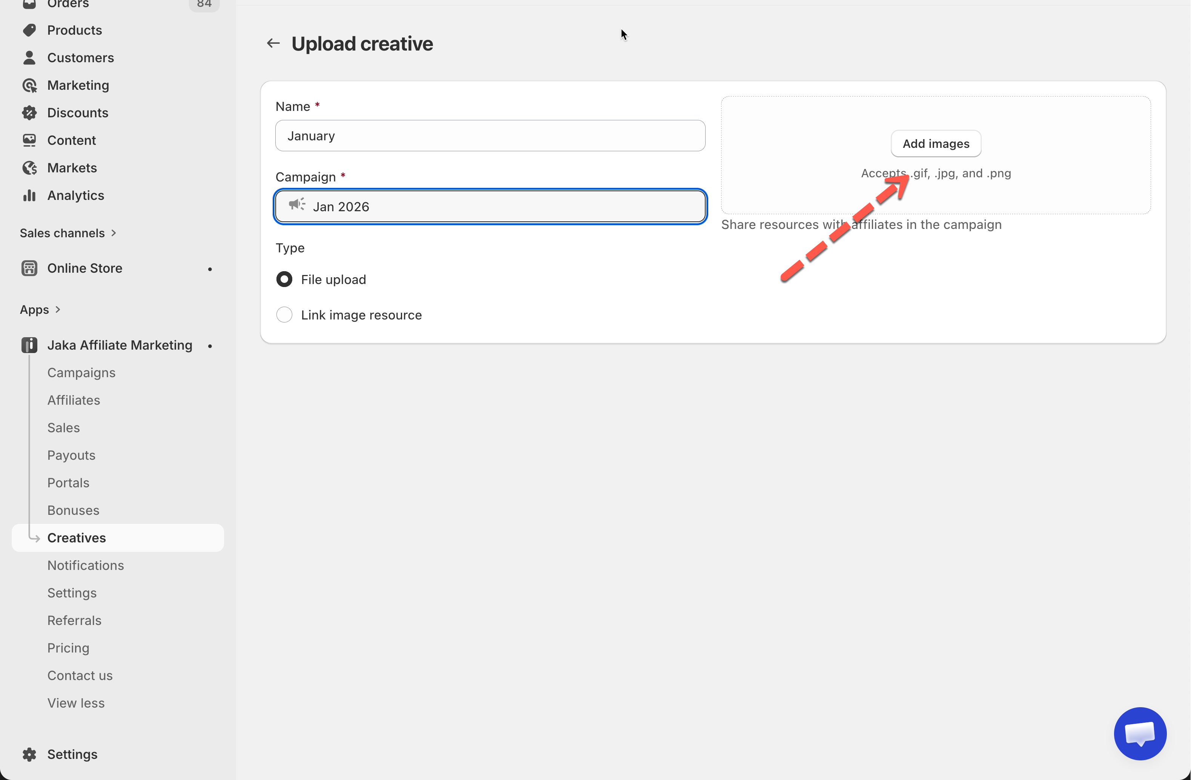Expand the Sales channels section
Image resolution: width=1191 pixels, height=780 pixels.
(x=114, y=233)
